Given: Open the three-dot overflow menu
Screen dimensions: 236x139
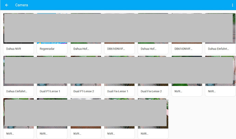Looking at the screenshot, I should click(x=232, y=5).
